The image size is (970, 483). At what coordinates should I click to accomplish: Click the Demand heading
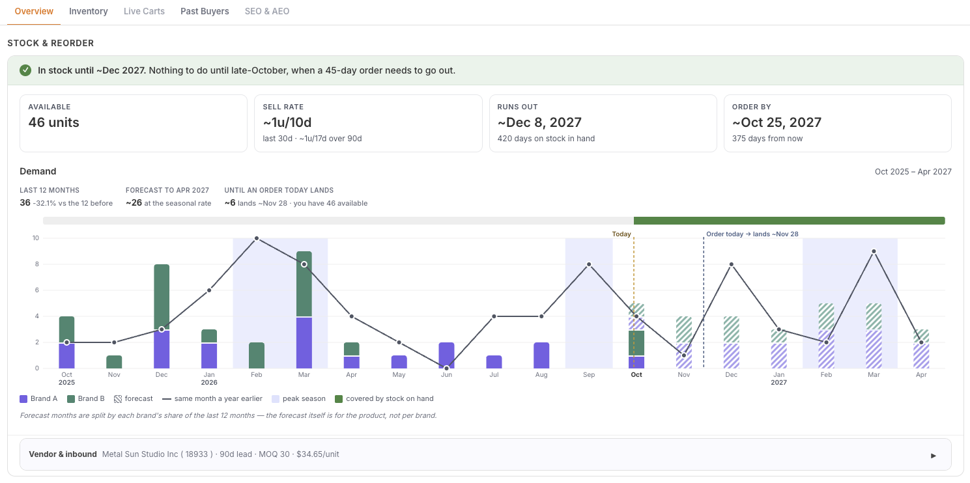pyautogui.click(x=38, y=171)
